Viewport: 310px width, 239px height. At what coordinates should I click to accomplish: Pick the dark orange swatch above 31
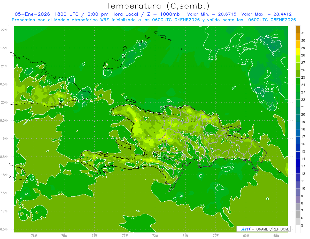click(x=298, y=29)
